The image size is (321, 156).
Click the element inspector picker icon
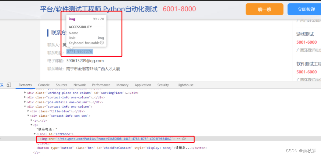(x=2, y=85)
